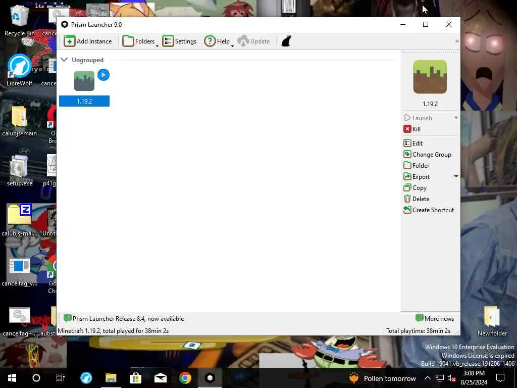517x388 pixels.
Task: Open the Help menu in toolbar
Action: tap(219, 41)
